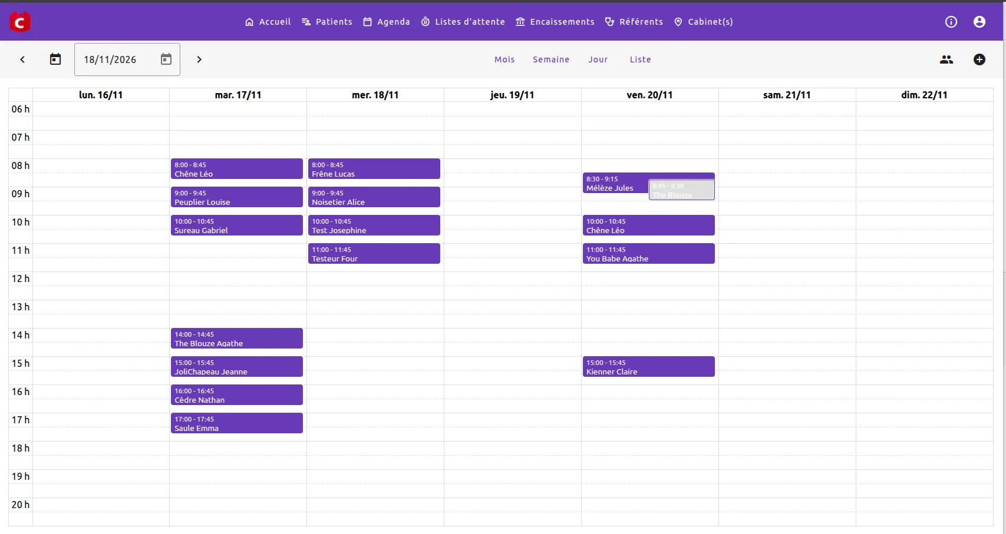The height and width of the screenshot is (534, 1006).
Task: Click the red C application logo
Action: 20,22
